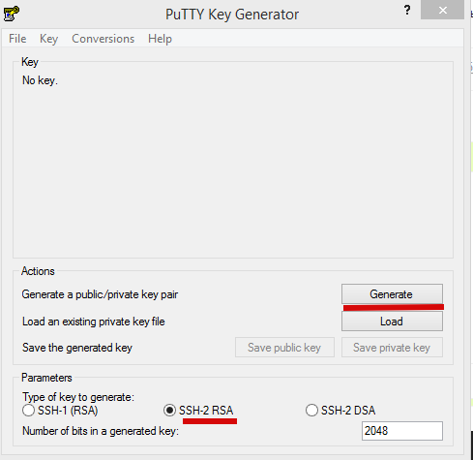This screenshot has height=460, width=473.
Task: Open the File menu
Action: [x=17, y=39]
